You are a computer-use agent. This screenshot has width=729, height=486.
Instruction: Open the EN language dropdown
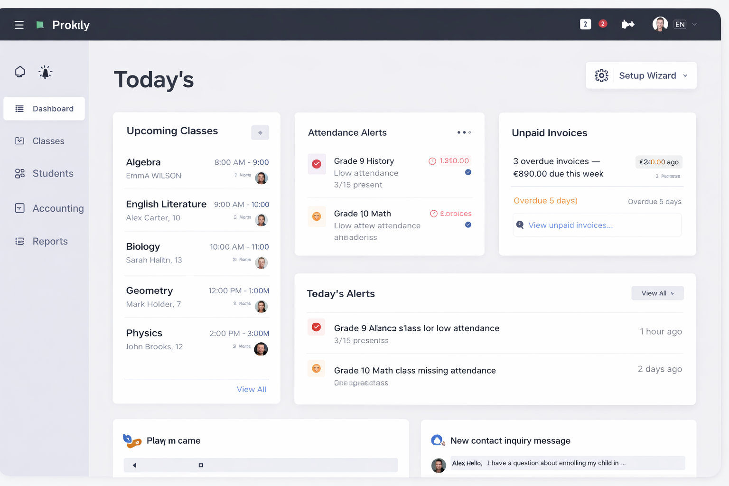click(x=685, y=24)
